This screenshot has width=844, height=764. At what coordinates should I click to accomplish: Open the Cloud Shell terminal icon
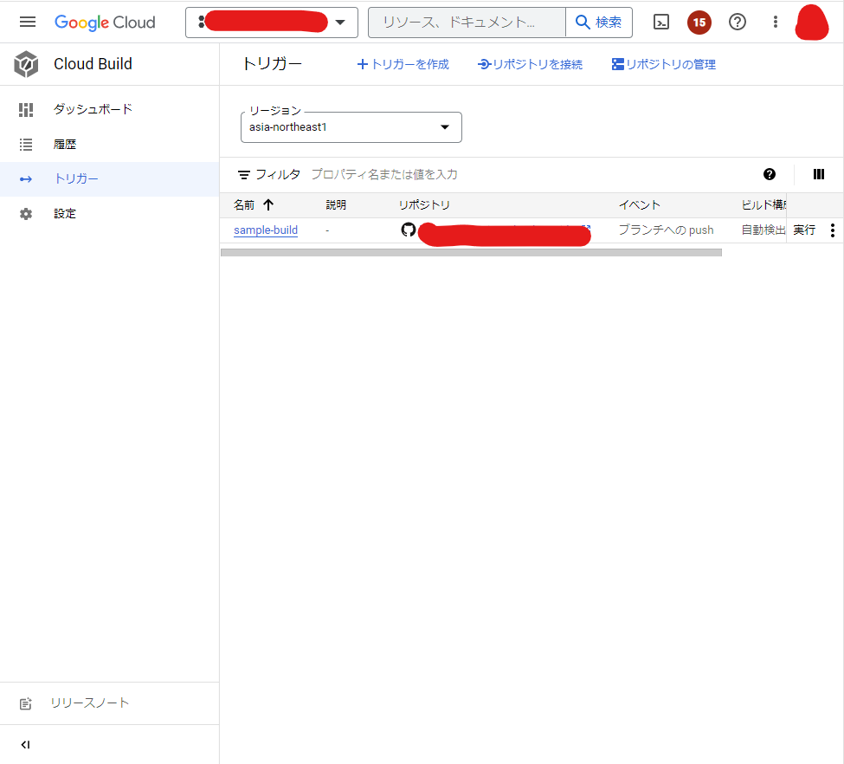tap(660, 22)
